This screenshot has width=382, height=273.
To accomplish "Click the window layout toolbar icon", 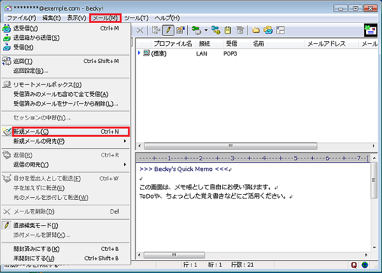I will coord(280,30).
